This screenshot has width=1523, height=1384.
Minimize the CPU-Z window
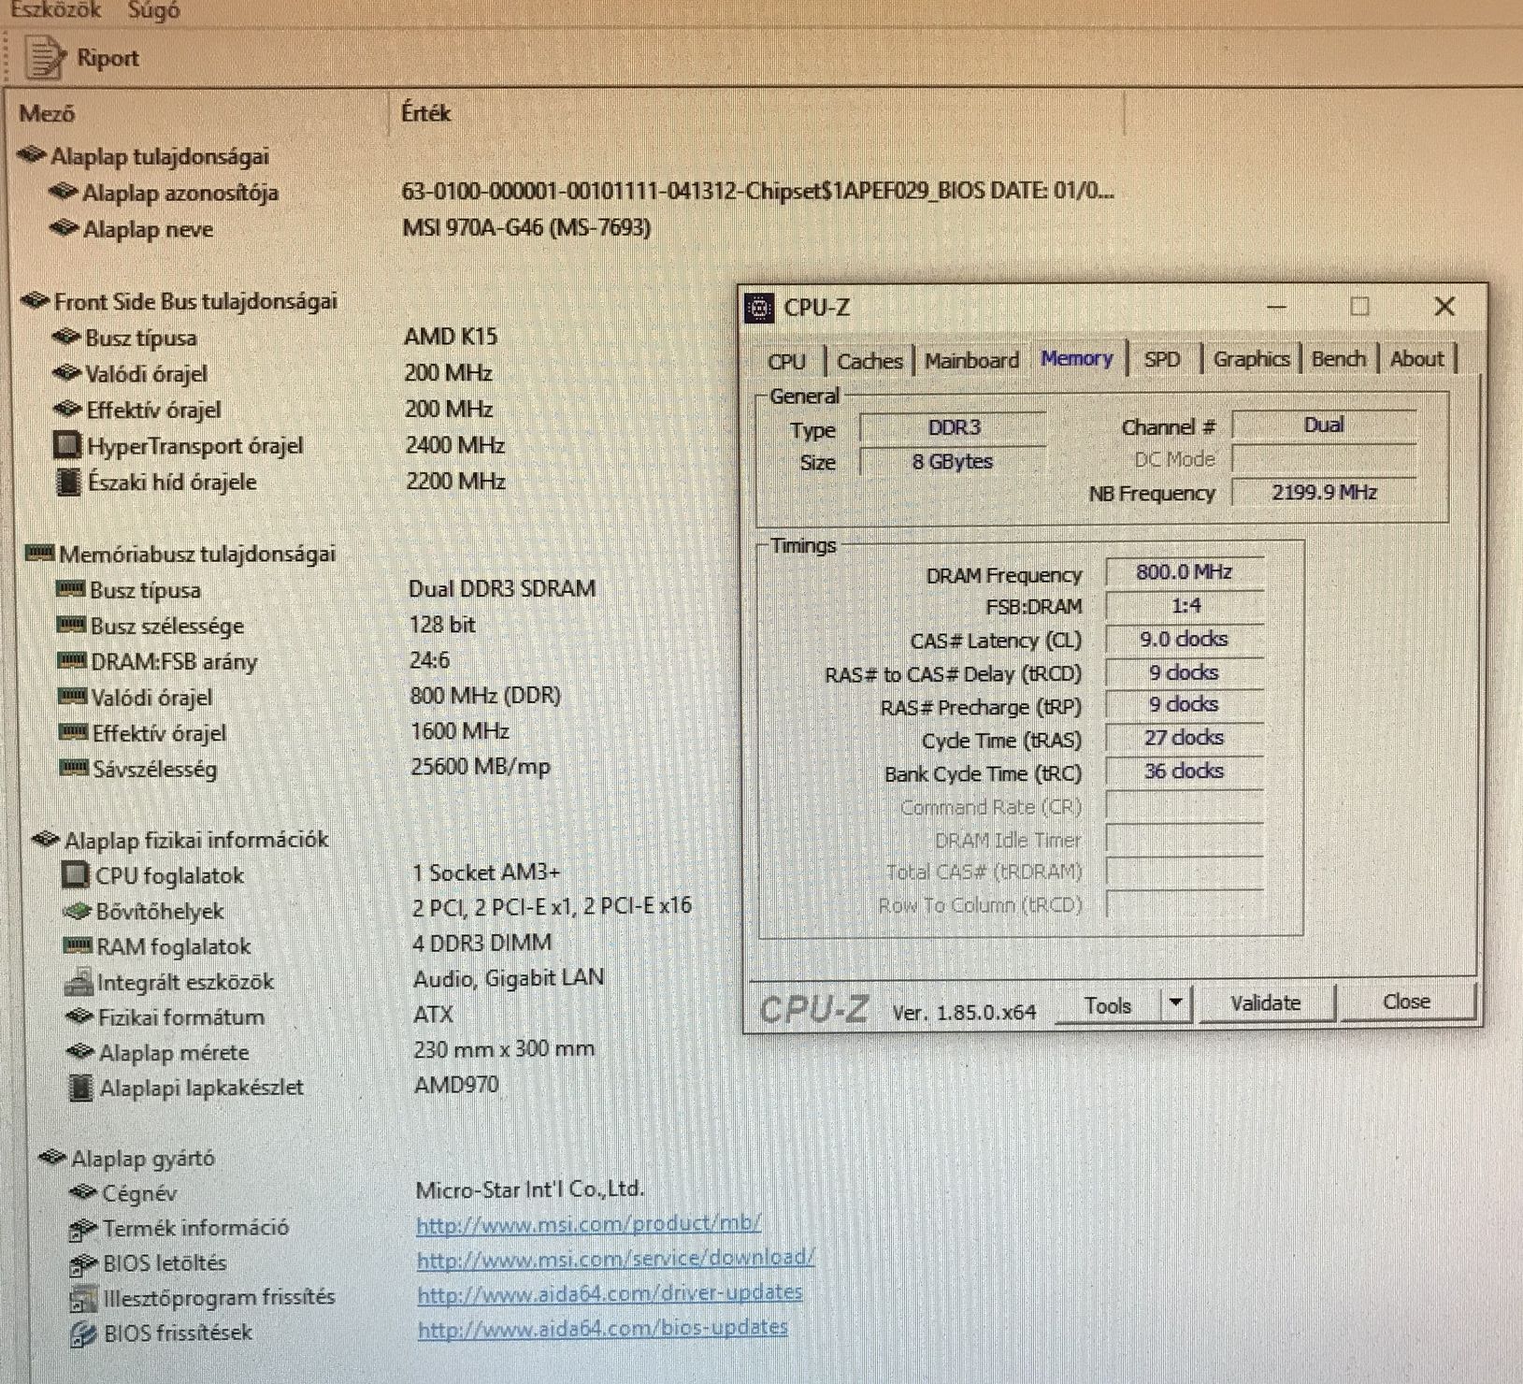[x=1276, y=307]
